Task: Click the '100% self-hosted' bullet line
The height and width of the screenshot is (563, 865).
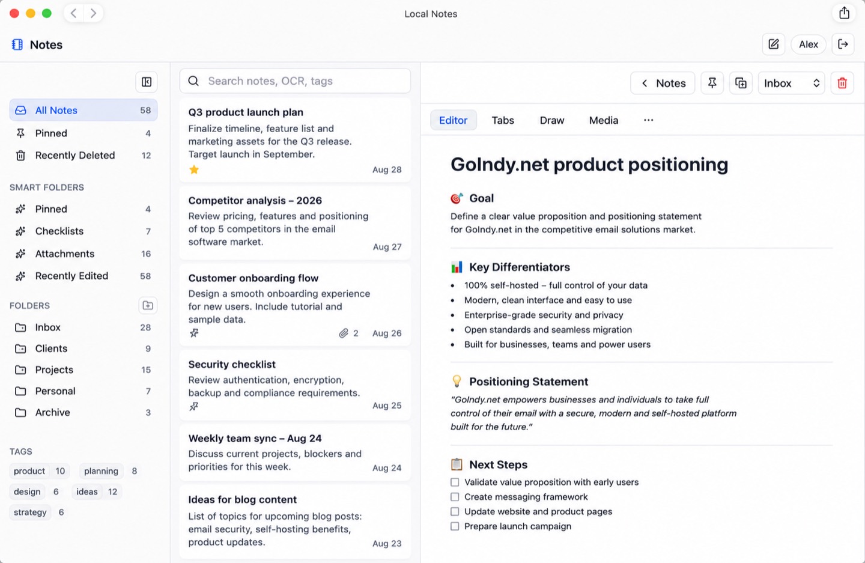Action: (556, 285)
